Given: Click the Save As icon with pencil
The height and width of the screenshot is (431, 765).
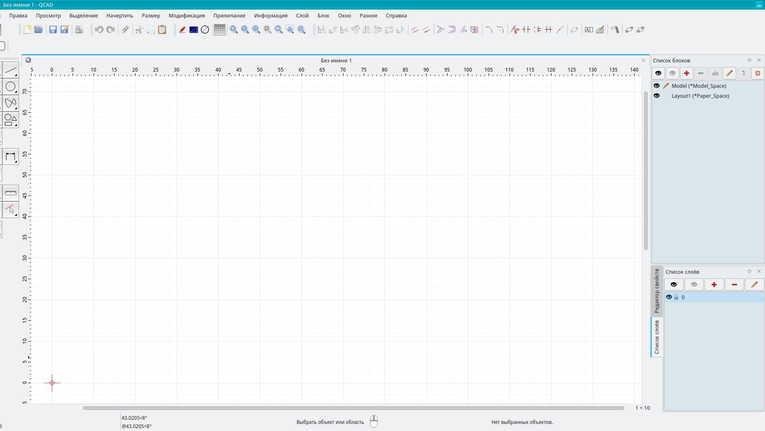Looking at the screenshot, I should pyautogui.click(x=64, y=30).
